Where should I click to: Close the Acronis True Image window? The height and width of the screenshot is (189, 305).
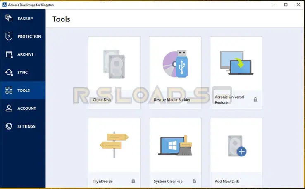(x=298, y=5)
